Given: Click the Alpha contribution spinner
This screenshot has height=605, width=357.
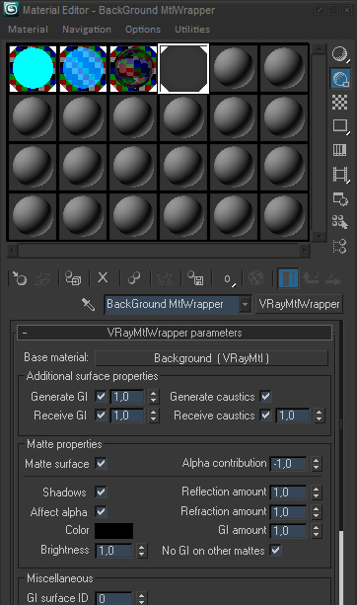Looking at the screenshot, I should coord(317,464).
